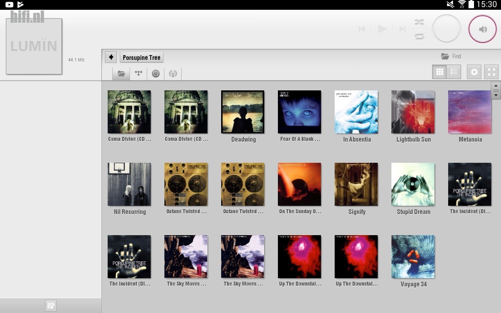Image resolution: width=501 pixels, height=313 pixels.
Task: Click the Lightbulb Sun title text
Action: click(x=414, y=139)
